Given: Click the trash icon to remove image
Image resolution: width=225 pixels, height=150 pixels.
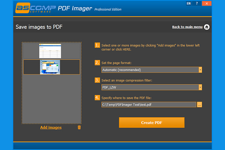Looking at the screenshot, I should tap(79, 127).
